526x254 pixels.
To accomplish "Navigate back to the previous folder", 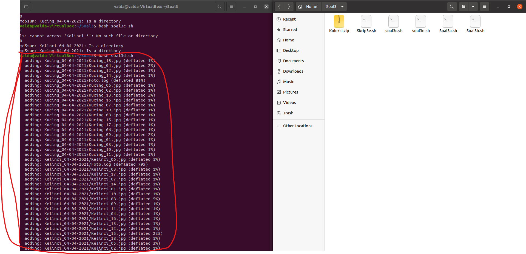I will 279,6.
